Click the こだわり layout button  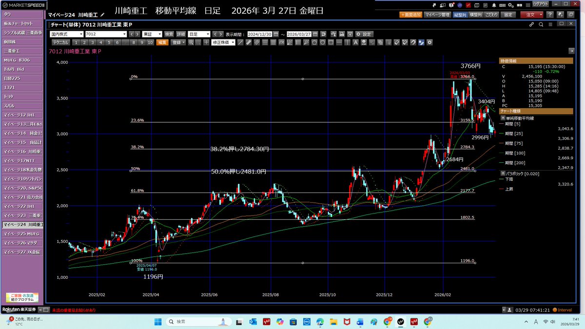491,15
